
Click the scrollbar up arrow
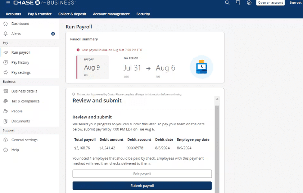click(217, 99)
